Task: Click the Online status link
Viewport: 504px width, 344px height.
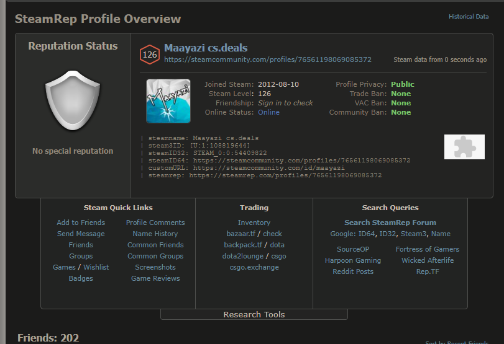Action: 268,112
